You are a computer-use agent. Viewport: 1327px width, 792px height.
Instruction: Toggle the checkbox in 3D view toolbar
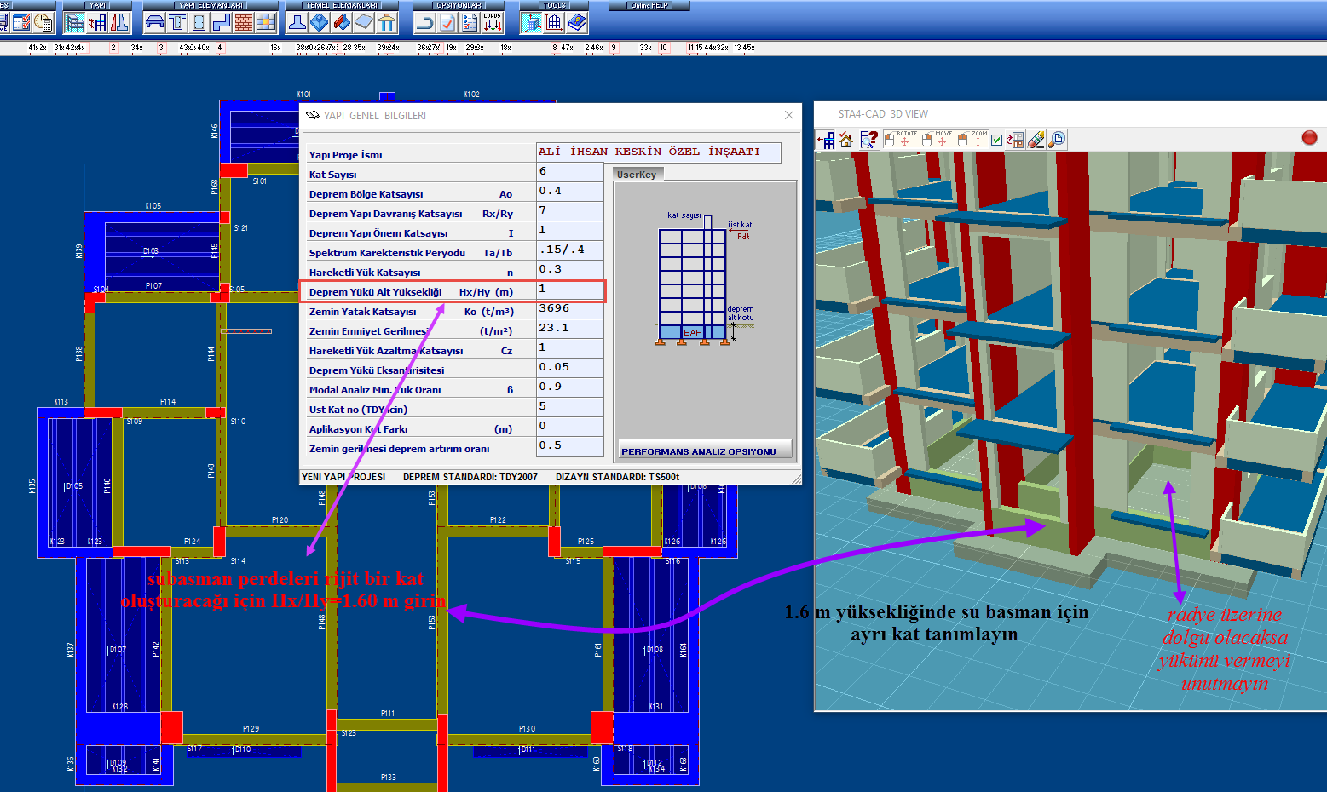(x=996, y=141)
